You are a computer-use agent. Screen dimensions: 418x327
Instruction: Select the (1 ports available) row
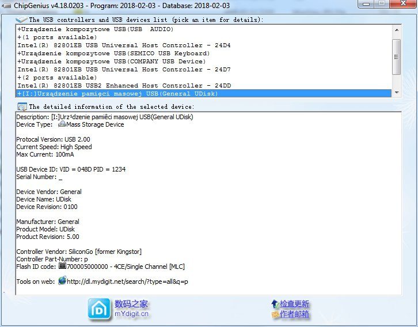coord(203,37)
